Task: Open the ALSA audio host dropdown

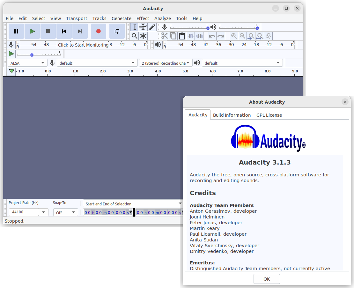Action: (x=27, y=63)
